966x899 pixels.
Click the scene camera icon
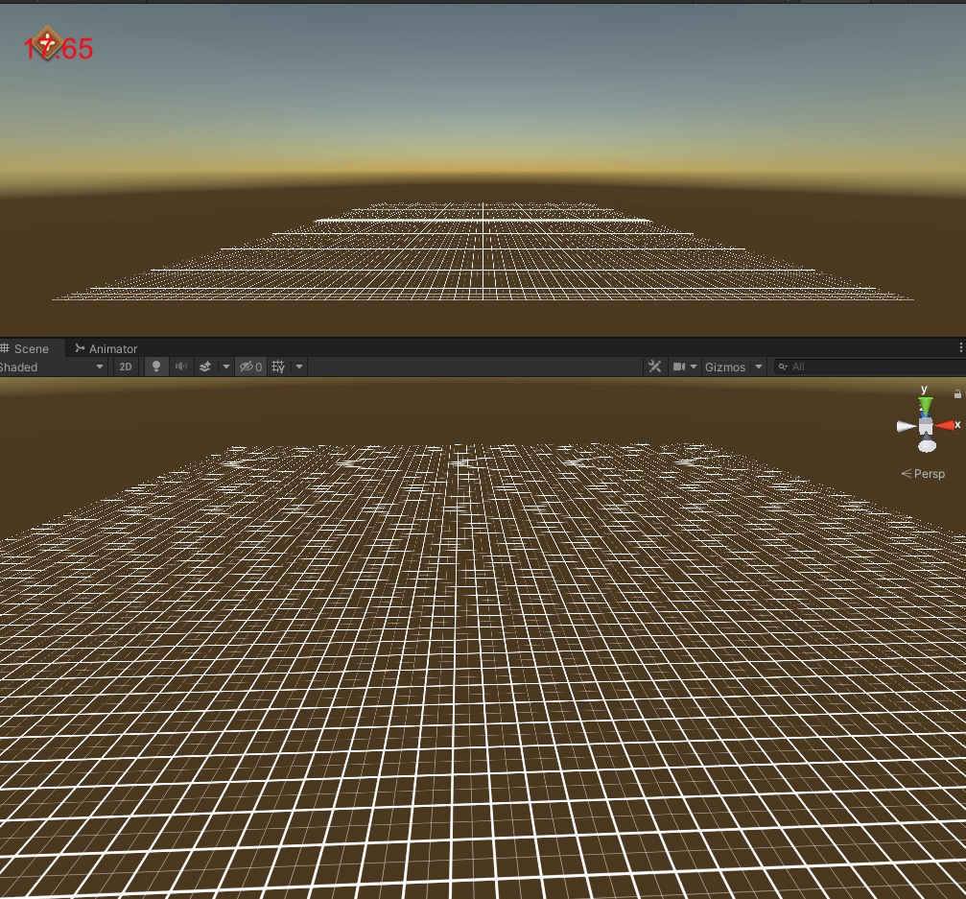pyautogui.click(x=679, y=367)
